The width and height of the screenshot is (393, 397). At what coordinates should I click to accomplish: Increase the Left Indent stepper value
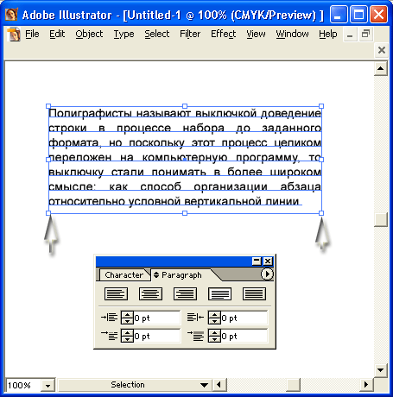click(127, 315)
